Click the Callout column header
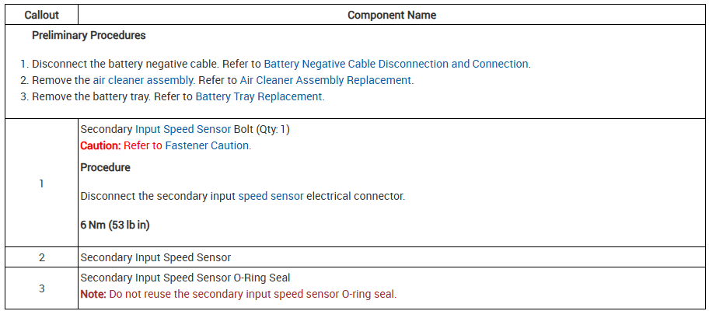Image resolution: width=709 pixels, height=311 pixels. 41,15
